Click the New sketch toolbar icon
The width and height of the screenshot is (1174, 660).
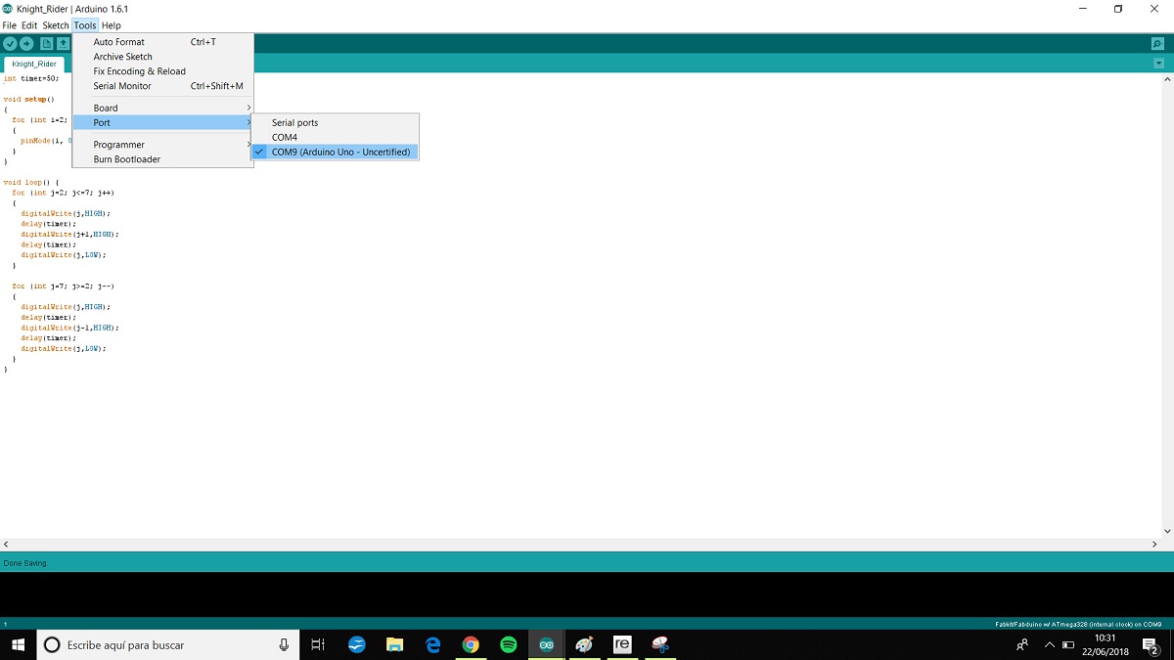coord(46,44)
